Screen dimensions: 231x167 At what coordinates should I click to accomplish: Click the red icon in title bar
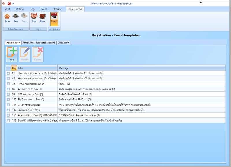point(9,3)
